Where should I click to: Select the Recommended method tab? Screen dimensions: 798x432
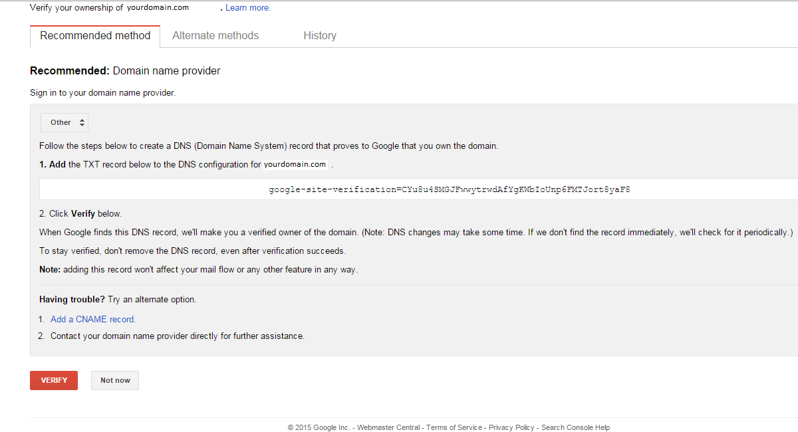[95, 36]
